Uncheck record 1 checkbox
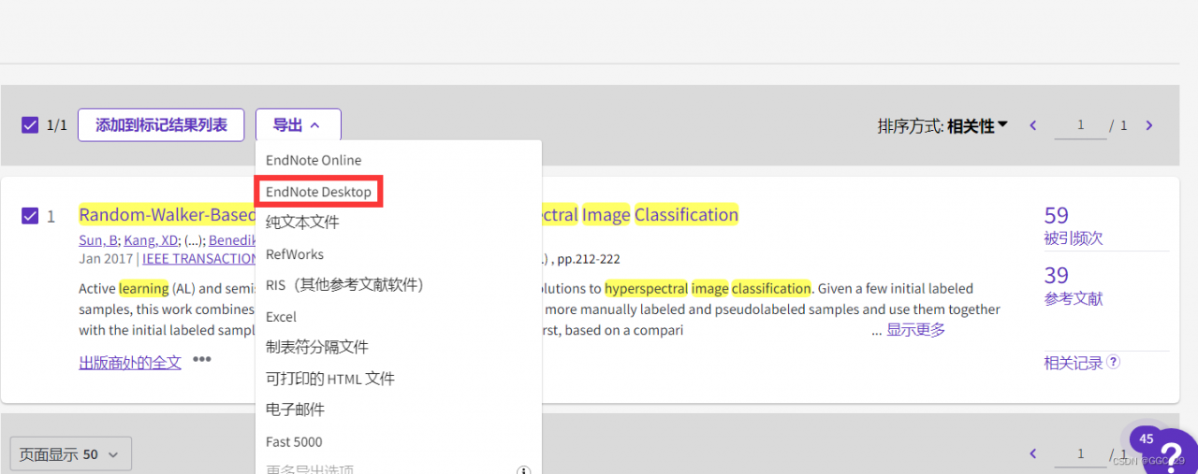This screenshot has width=1198, height=474. click(30, 216)
